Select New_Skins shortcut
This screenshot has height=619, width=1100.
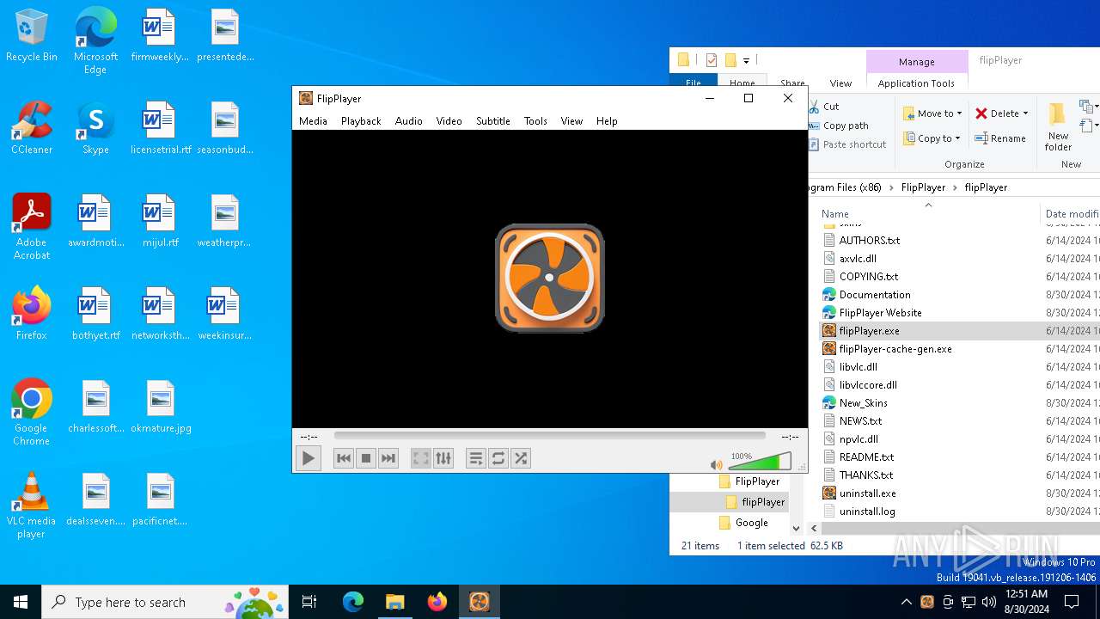pos(863,403)
